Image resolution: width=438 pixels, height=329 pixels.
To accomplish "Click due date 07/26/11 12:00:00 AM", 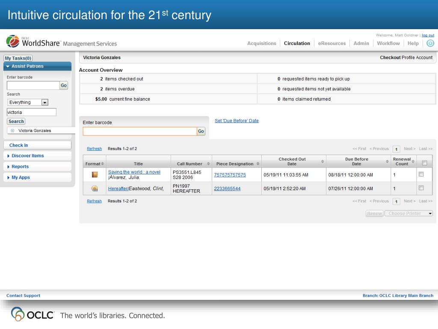I will point(351,188).
